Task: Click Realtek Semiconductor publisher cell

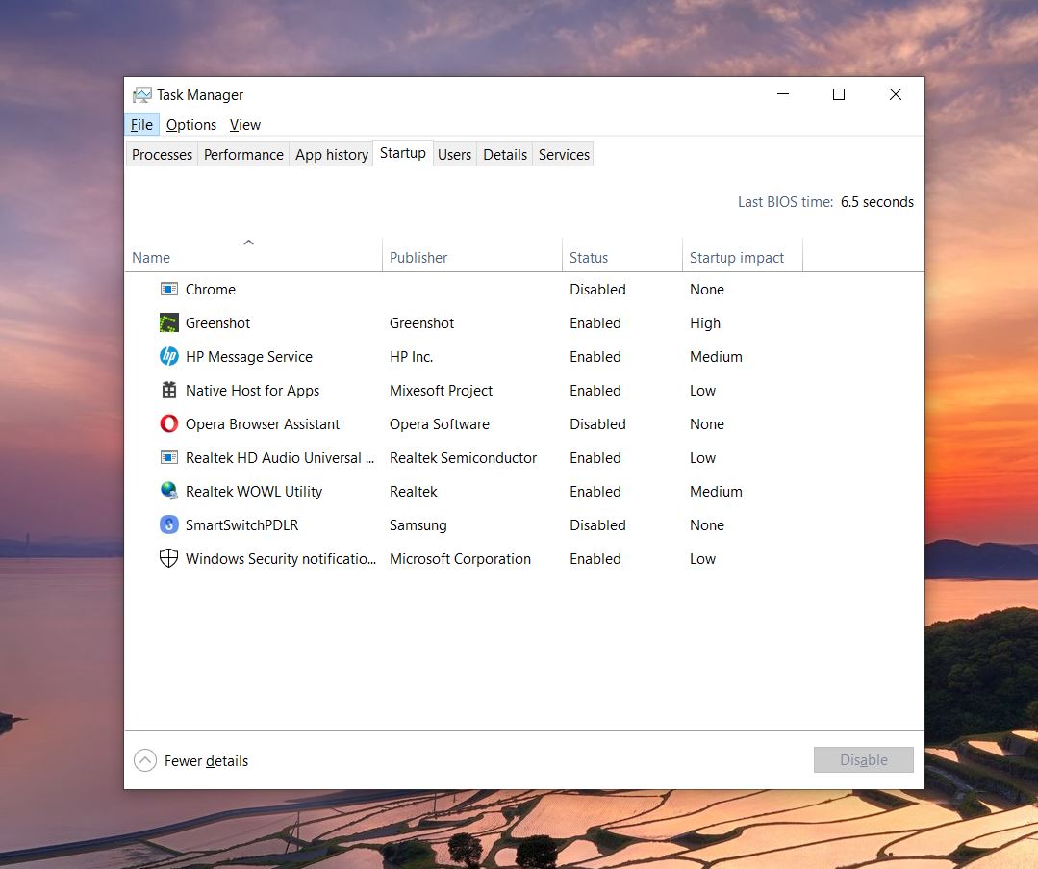Action: tap(463, 458)
